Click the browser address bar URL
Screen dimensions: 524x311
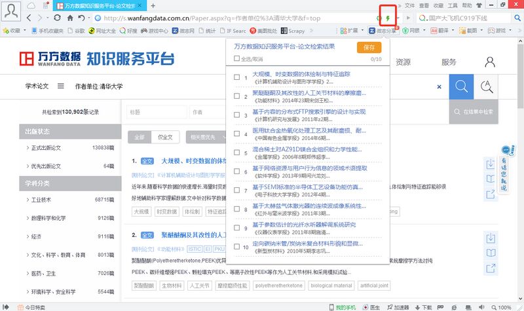[212, 18]
